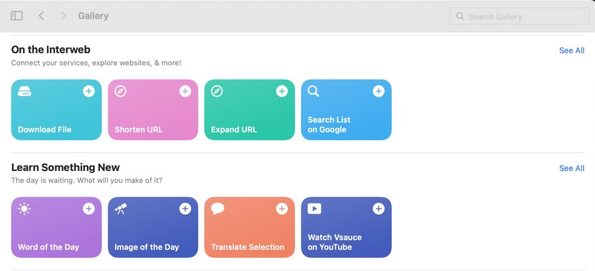Focus the Search Gallery field

(x=520, y=16)
